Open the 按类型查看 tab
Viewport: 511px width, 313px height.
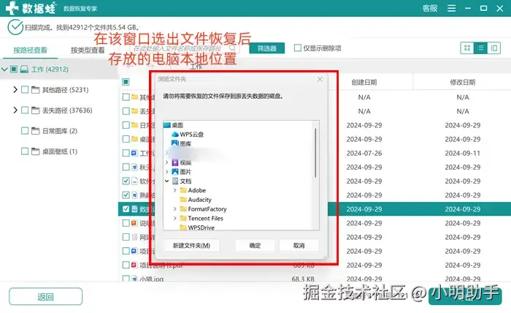coord(88,50)
